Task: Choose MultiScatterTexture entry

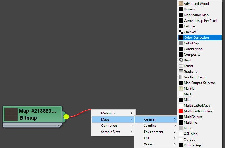Action: click(x=200, y=111)
